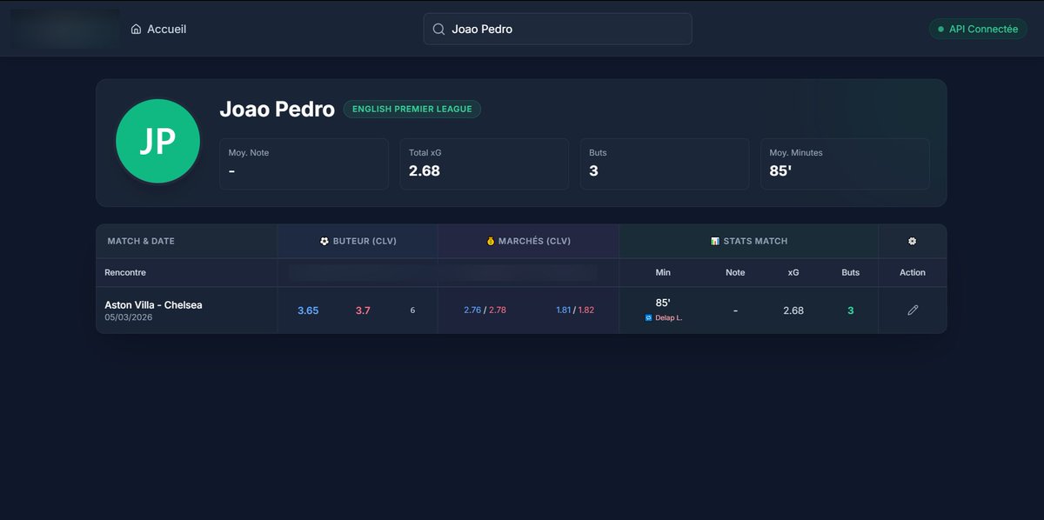1044x520 pixels.
Task: Click the magnifying glass search icon
Action: (439, 29)
